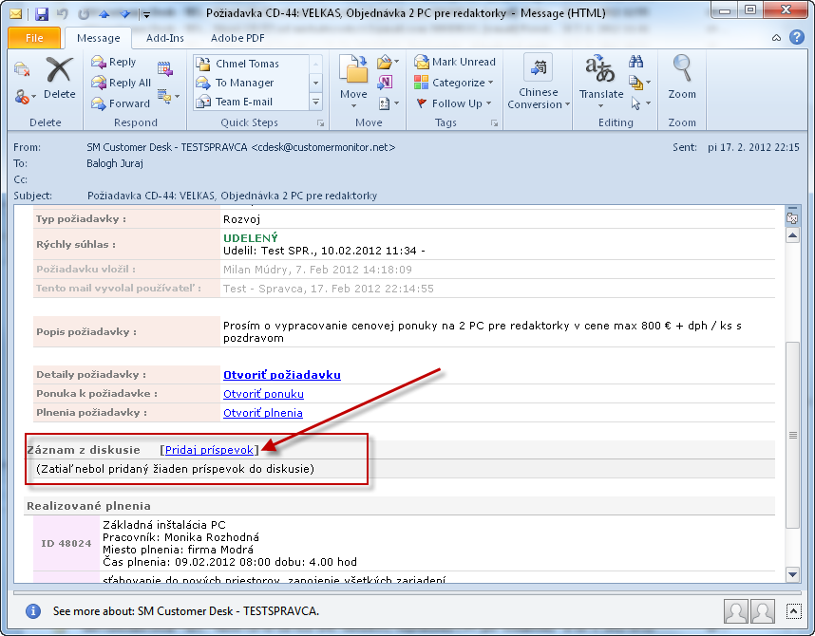Open the File backstage tab
The width and height of the screenshot is (815, 636).
[x=34, y=38]
